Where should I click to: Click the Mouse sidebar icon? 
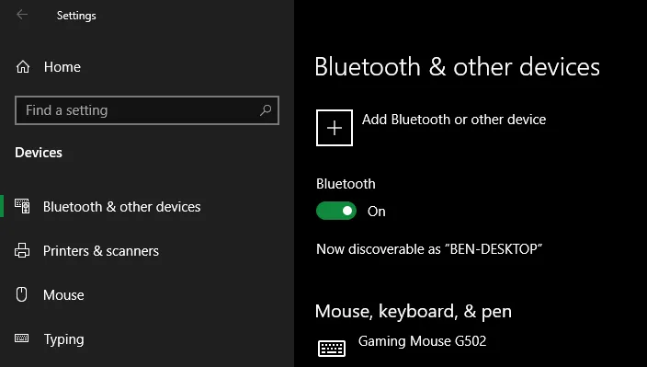click(x=21, y=294)
